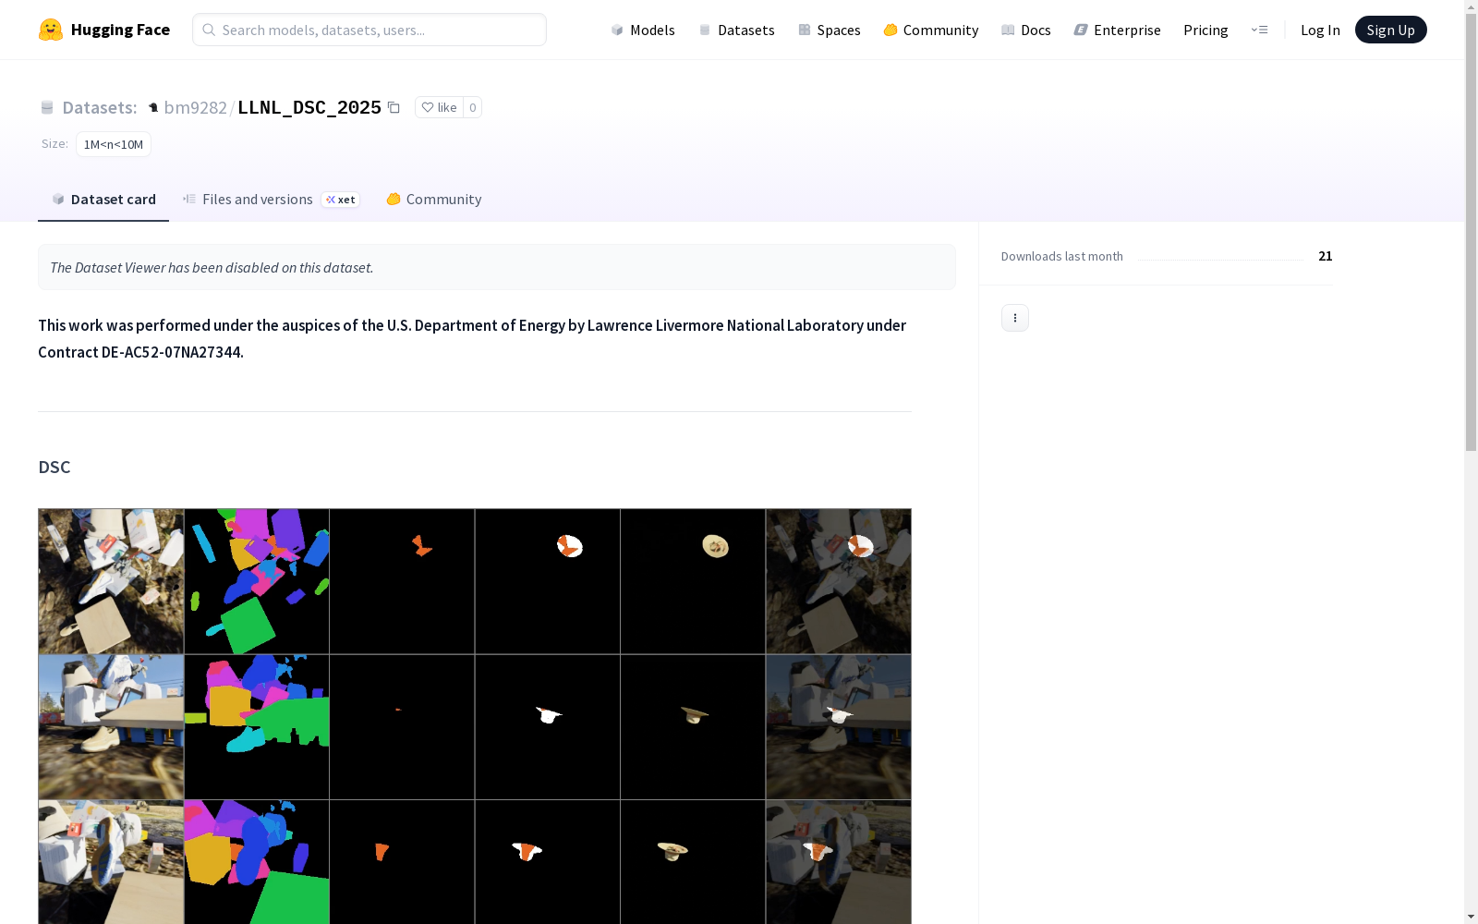Image resolution: width=1478 pixels, height=924 pixels.
Task: Open the Models page
Action: tap(643, 30)
